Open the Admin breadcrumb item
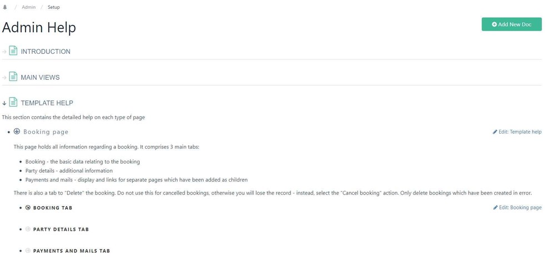 pyautogui.click(x=28, y=7)
